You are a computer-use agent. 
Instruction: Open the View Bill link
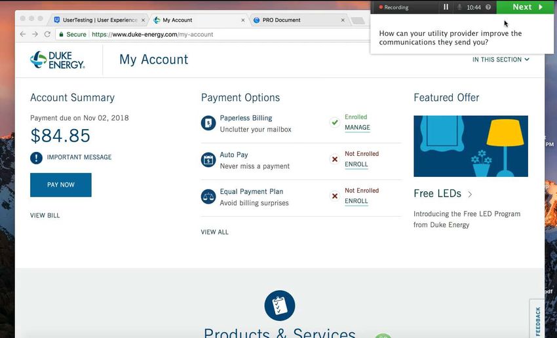tap(45, 216)
